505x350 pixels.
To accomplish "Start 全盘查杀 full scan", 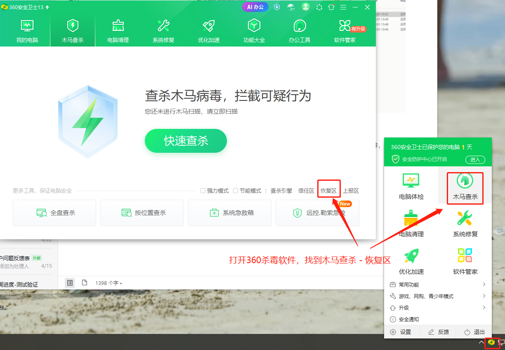I will click(x=54, y=213).
